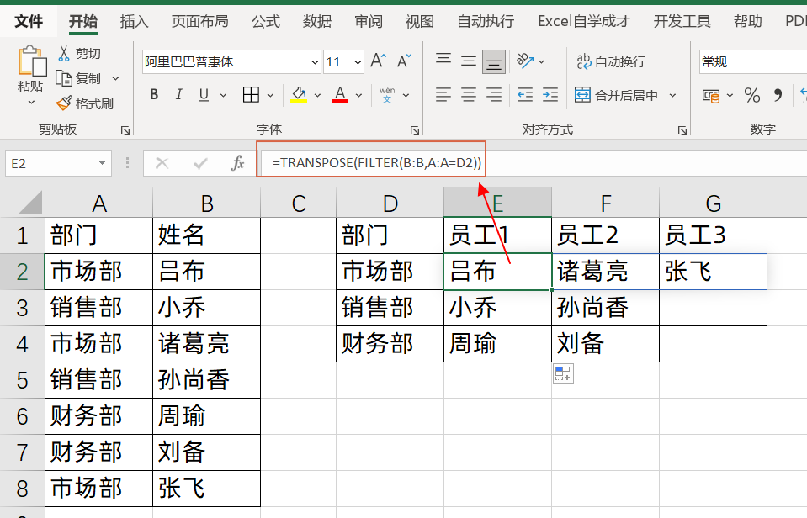The width and height of the screenshot is (807, 518).
Task: Click the Quick Analysis icon below the table
Action: [563, 374]
